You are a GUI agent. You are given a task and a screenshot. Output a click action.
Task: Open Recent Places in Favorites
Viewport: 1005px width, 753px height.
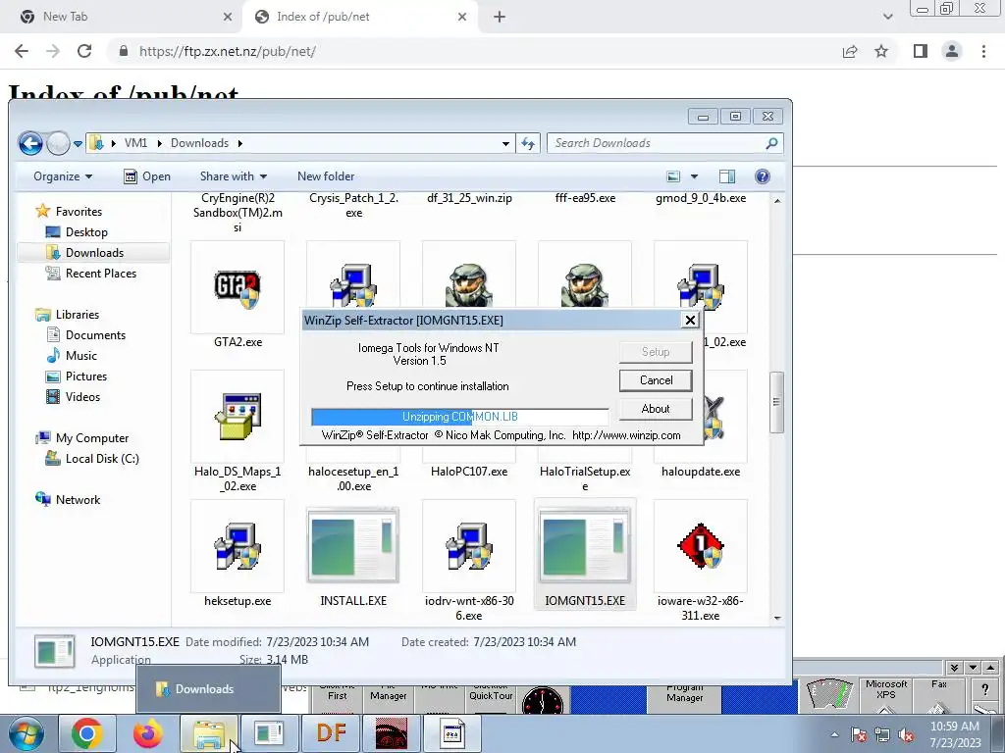coord(100,274)
